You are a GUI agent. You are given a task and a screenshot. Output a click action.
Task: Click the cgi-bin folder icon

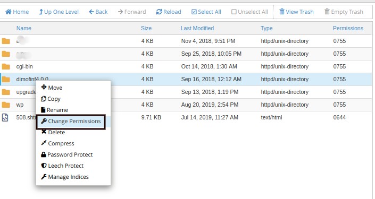[6, 66]
